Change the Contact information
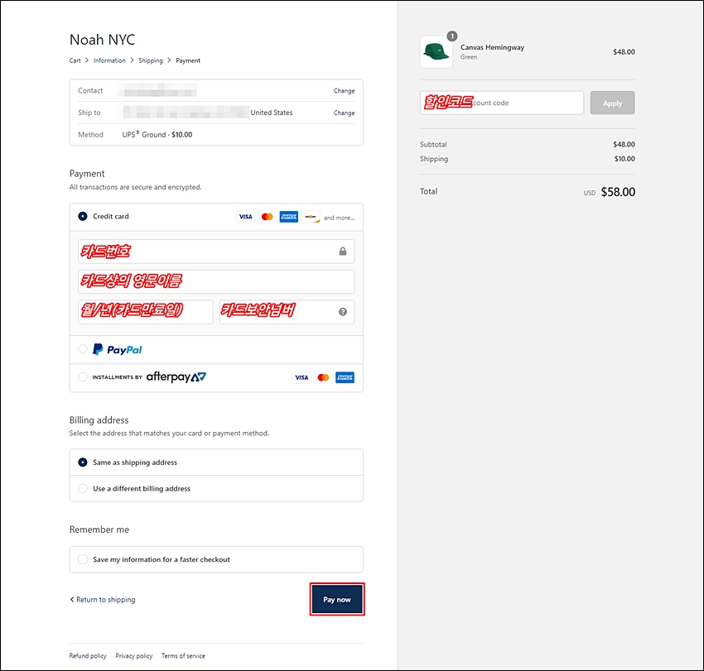704x671 pixels. [344, 91]
